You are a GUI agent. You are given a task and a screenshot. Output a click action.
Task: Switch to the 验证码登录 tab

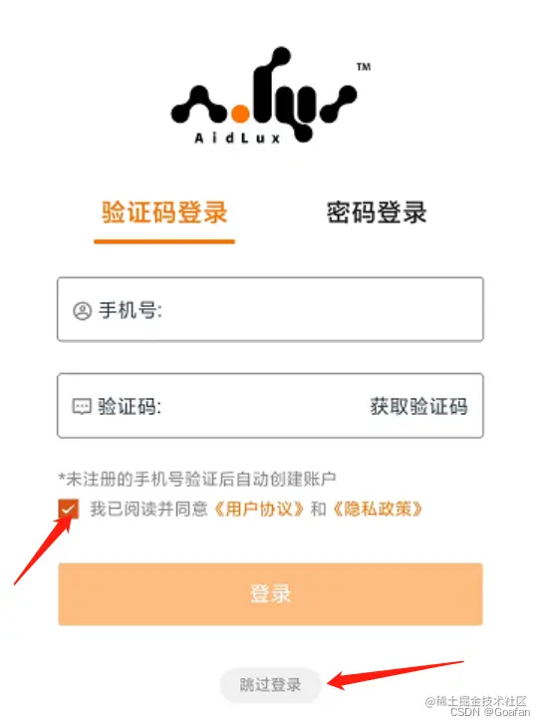click(x=164, y=213)
